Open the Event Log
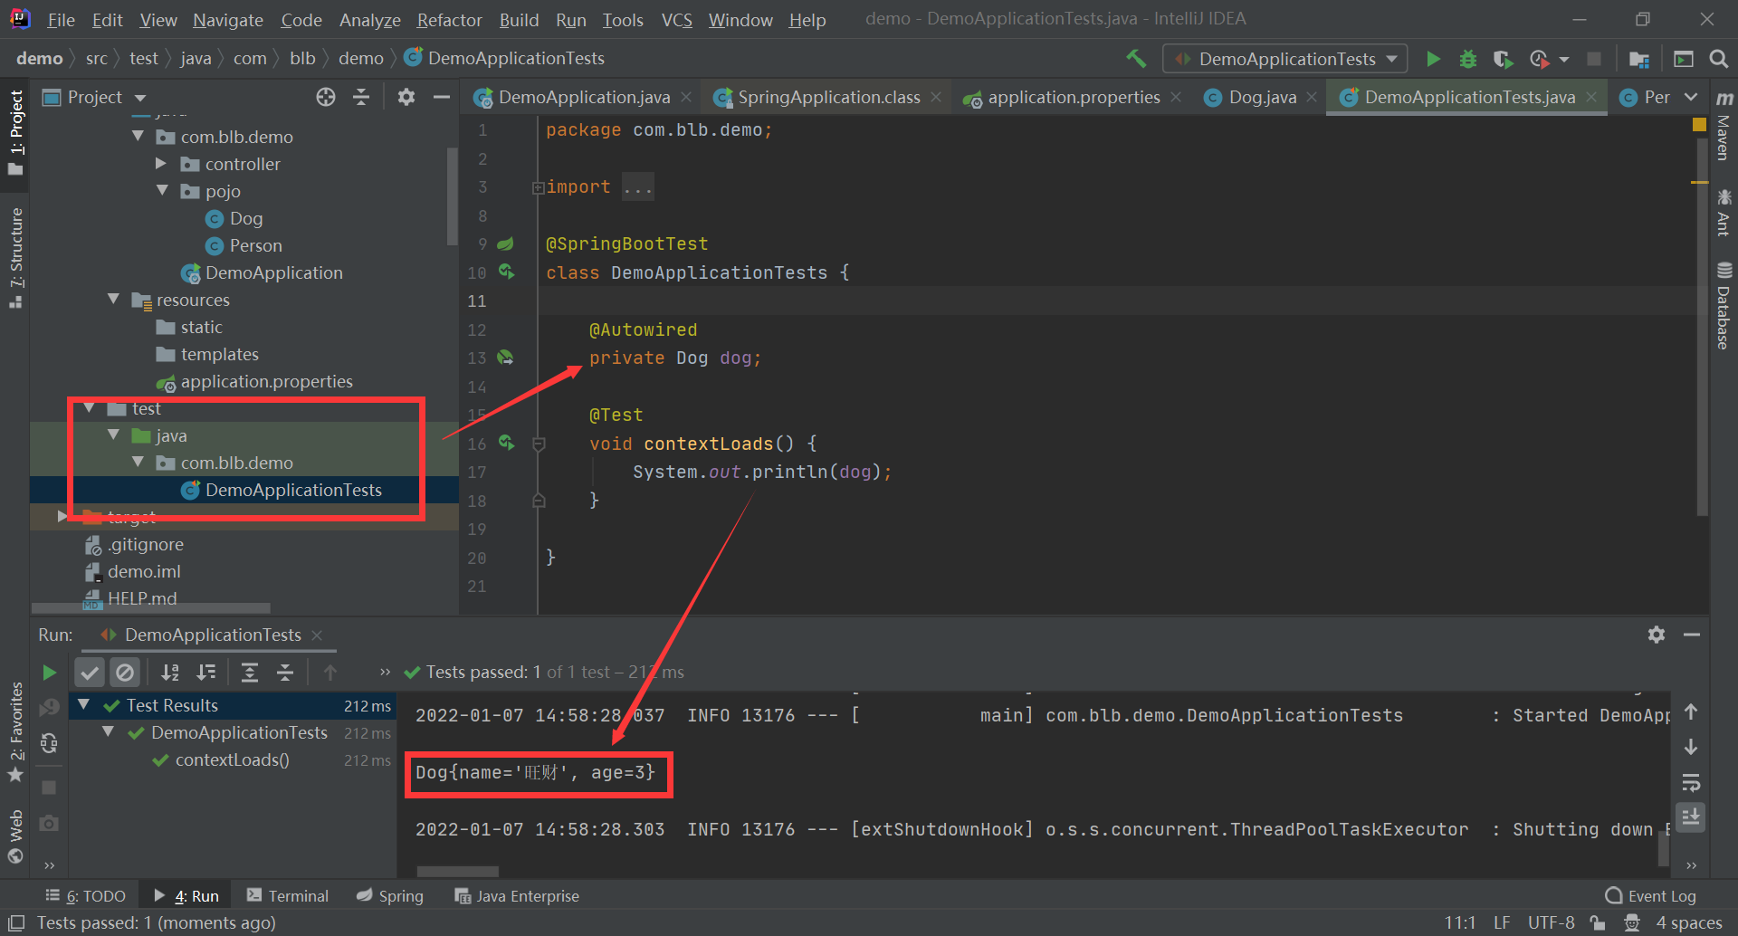1738x936 pixels. point(1651,895)
